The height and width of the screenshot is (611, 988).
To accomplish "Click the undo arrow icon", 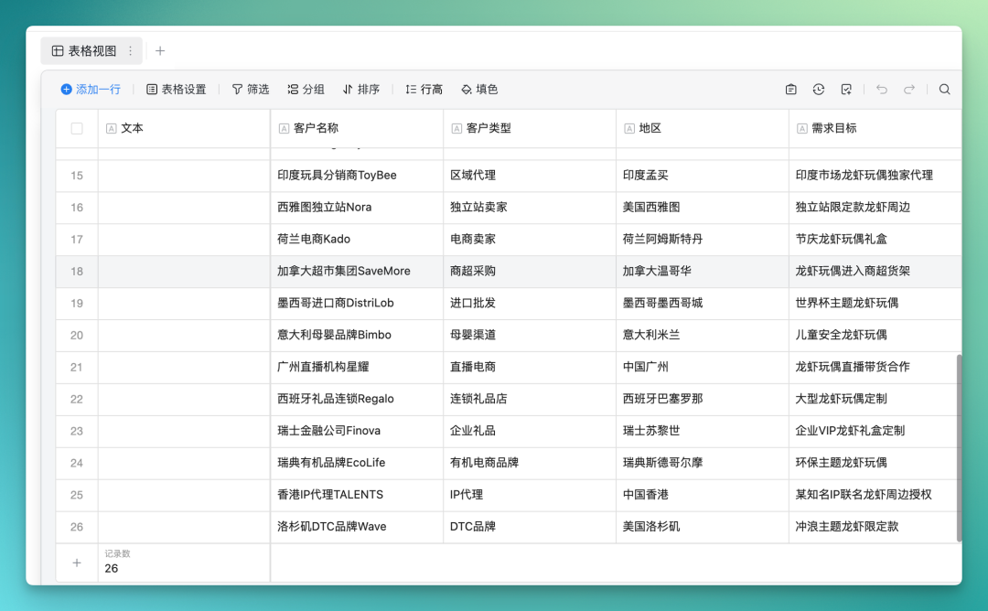I will pyautogui.click(x=882, y=90).
